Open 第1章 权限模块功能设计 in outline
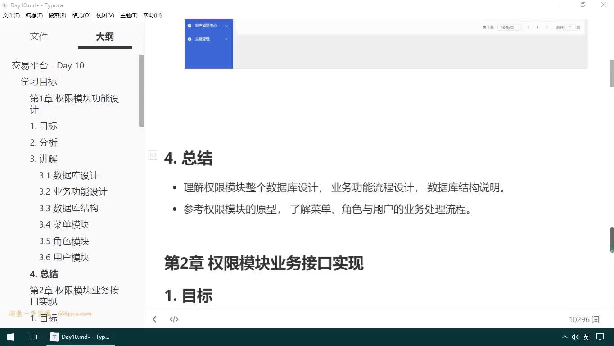 [x=74, y=104]
